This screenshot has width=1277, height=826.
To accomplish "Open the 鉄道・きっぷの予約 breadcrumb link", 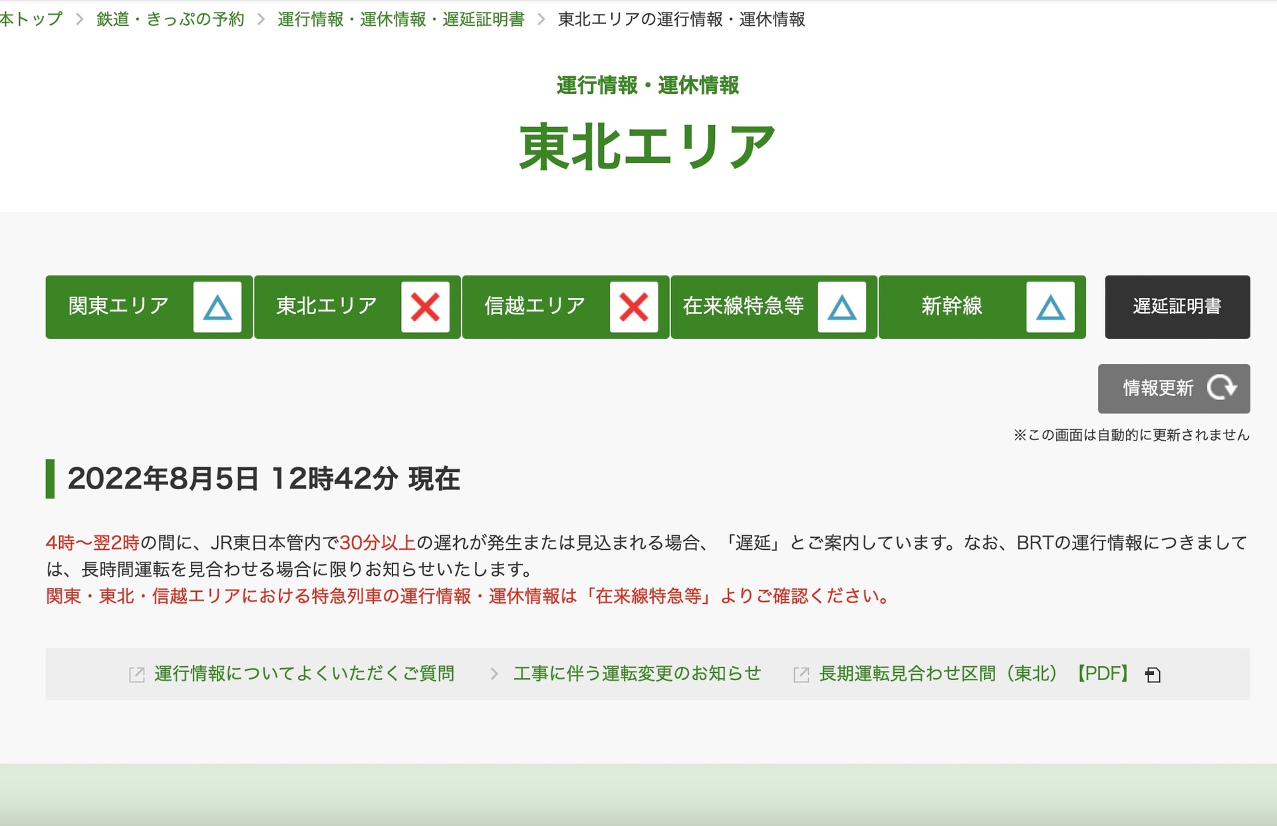I will [168, 20].
